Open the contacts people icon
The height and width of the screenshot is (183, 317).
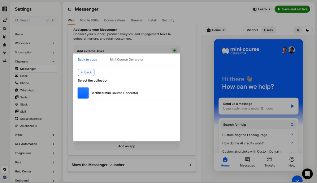[5, 61]
